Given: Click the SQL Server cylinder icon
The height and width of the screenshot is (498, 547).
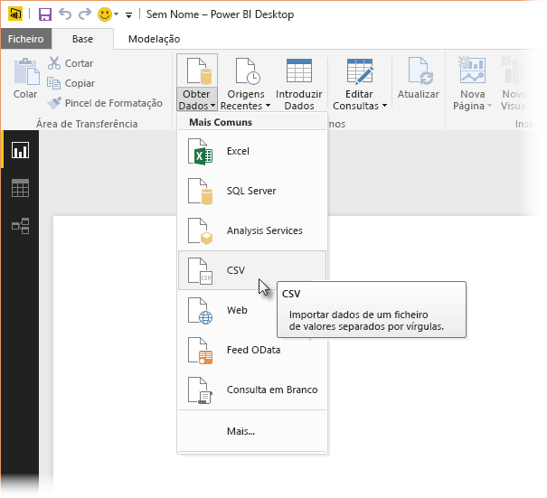Looking at the screenshot, I should pos(200,192).
